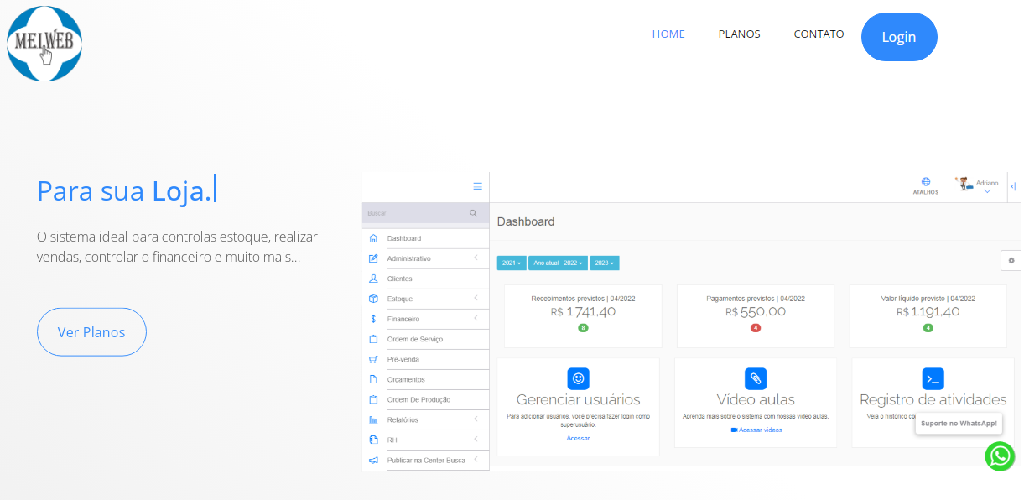Screen dimensions: 1024x500
Task: Click the Vídeo aulas paperclip icon
Action: (x=756, y=378)
